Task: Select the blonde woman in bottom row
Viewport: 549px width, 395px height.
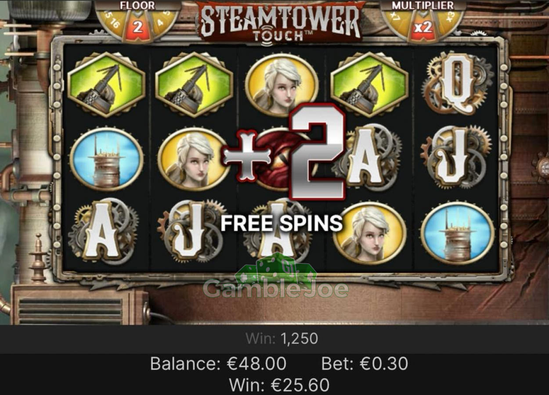Action: (x=369, y=233)
